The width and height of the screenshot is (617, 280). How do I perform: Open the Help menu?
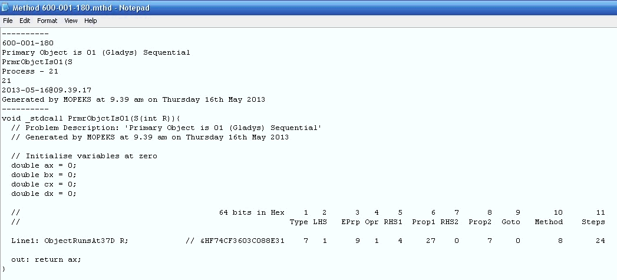[x=91, y=21]
